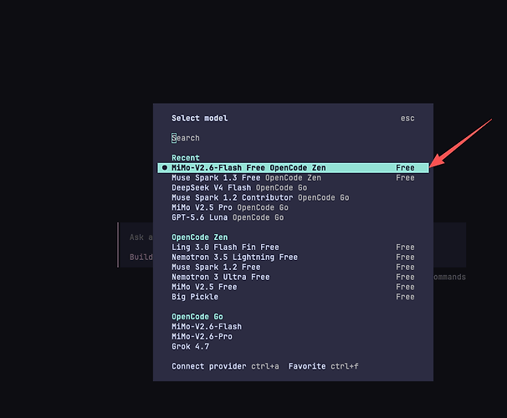Click Connect provider option
507x418 pixels.
225,366
